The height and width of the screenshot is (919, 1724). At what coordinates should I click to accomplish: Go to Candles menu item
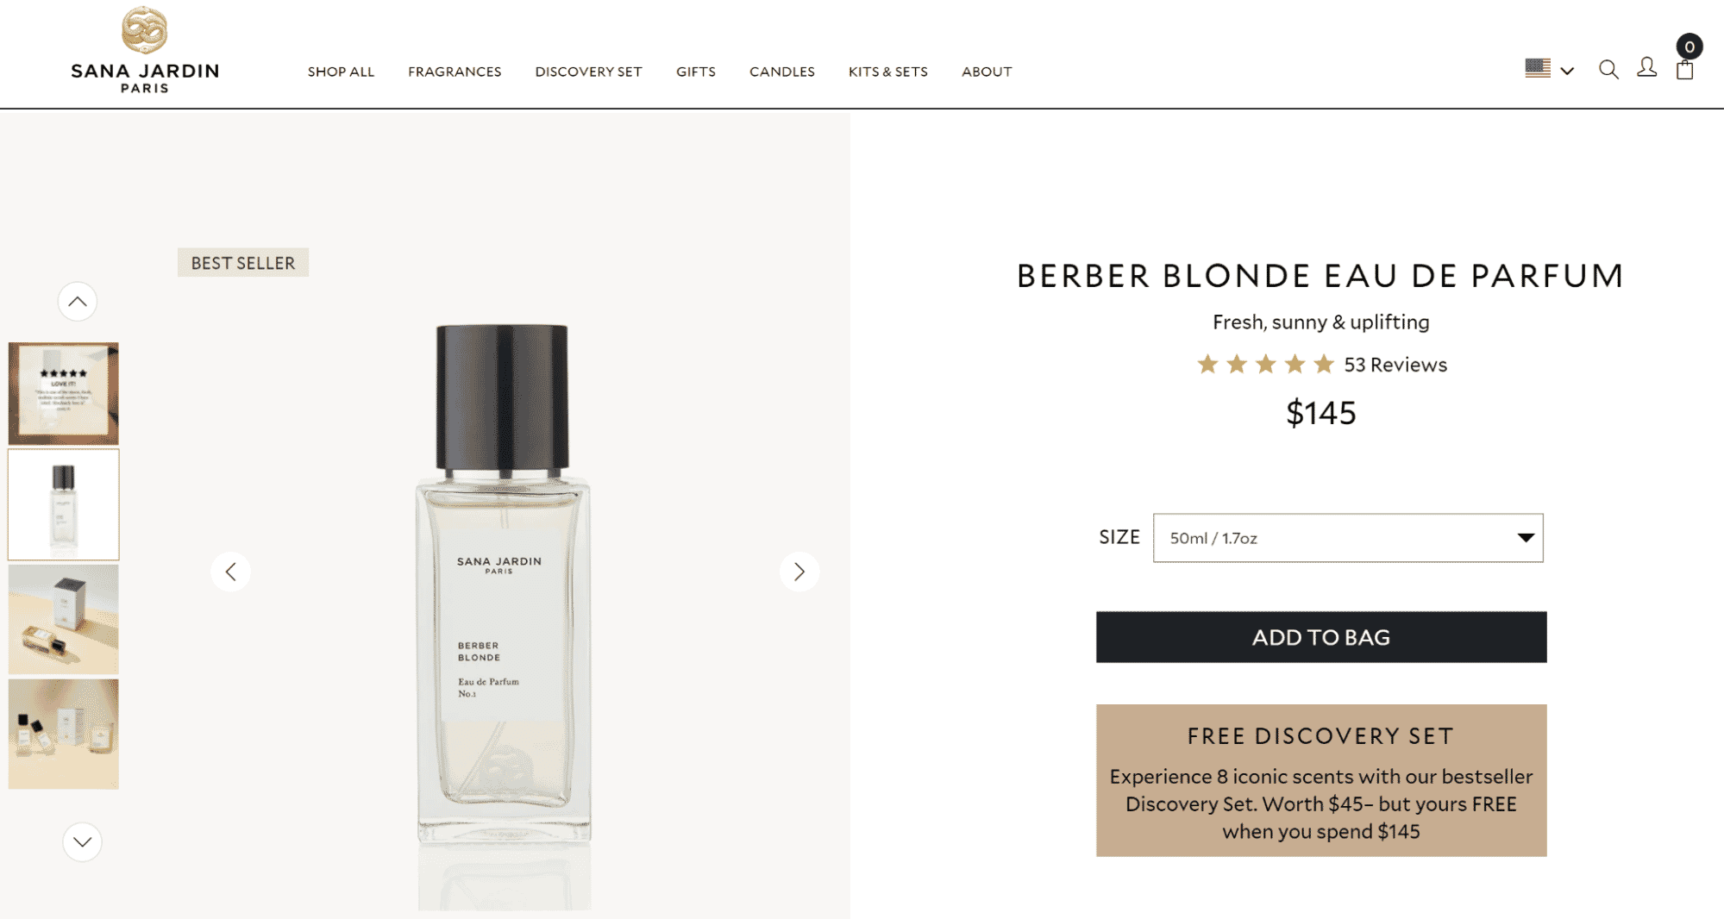pyautogui.click(x=781, y=72)
